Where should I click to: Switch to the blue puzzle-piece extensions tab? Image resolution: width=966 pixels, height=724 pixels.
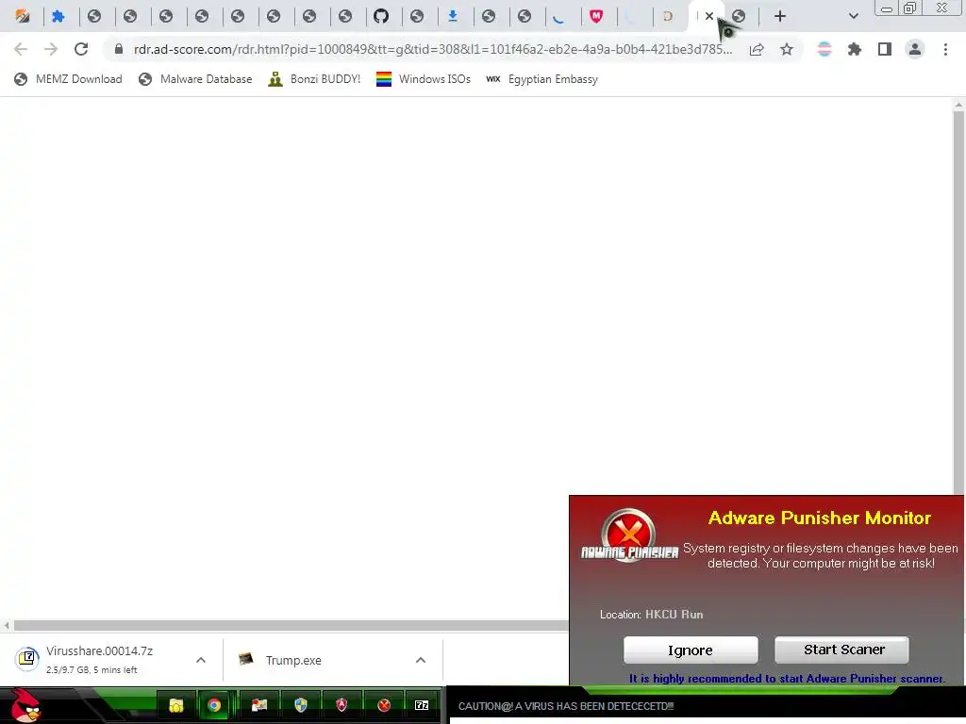click(x=58, y=16)
